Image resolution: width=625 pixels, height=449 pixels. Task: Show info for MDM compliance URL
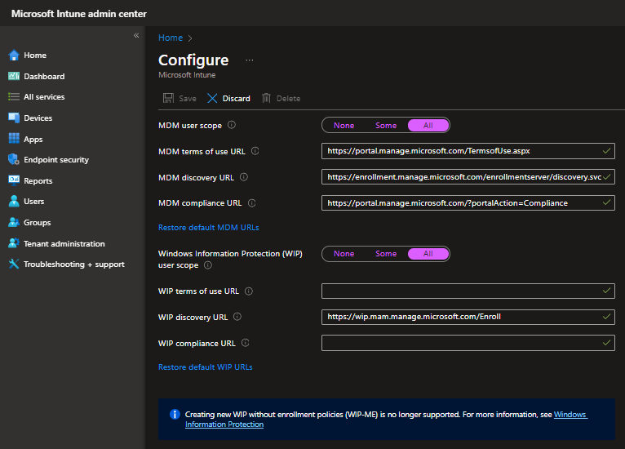pos(252,203)
